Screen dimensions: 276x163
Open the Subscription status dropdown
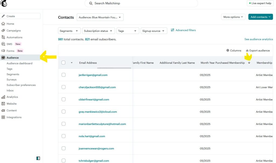click(99, 31)
